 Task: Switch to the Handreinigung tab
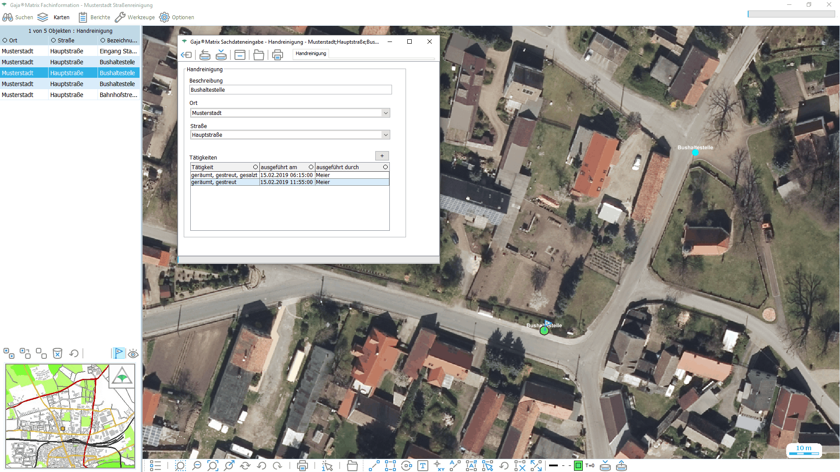311,53
